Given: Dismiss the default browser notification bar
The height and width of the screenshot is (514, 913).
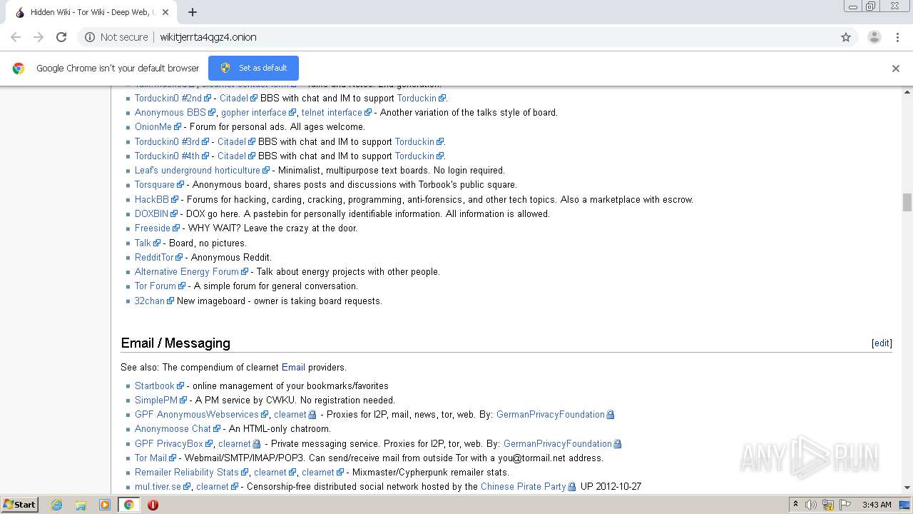Looking at the screenshot, I should (896, 69).
